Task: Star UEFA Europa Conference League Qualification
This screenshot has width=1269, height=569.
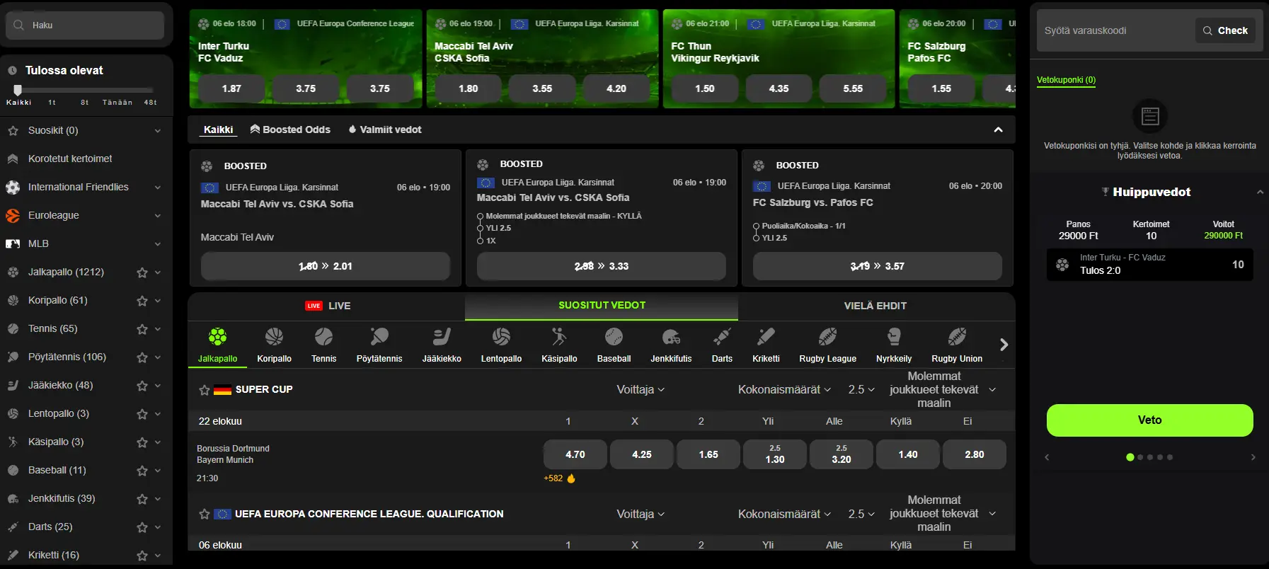Action: tap(205, 515)
